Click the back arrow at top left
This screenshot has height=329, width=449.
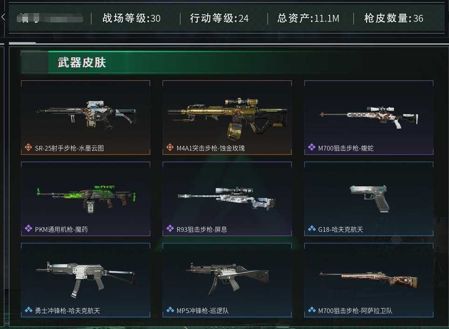[3, 17]
